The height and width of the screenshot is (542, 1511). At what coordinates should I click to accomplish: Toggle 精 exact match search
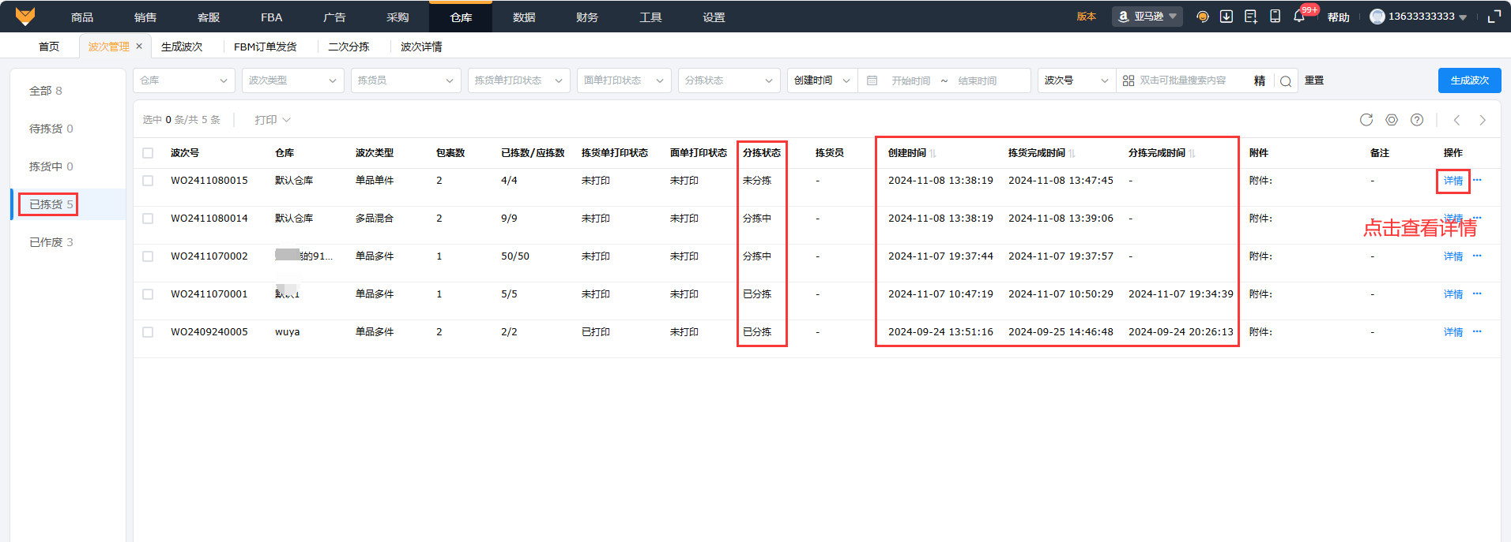tap(1260, 80)
